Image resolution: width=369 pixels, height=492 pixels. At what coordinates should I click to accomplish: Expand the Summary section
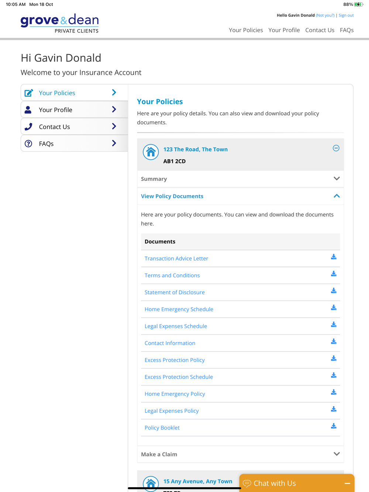tap(336, 179)
